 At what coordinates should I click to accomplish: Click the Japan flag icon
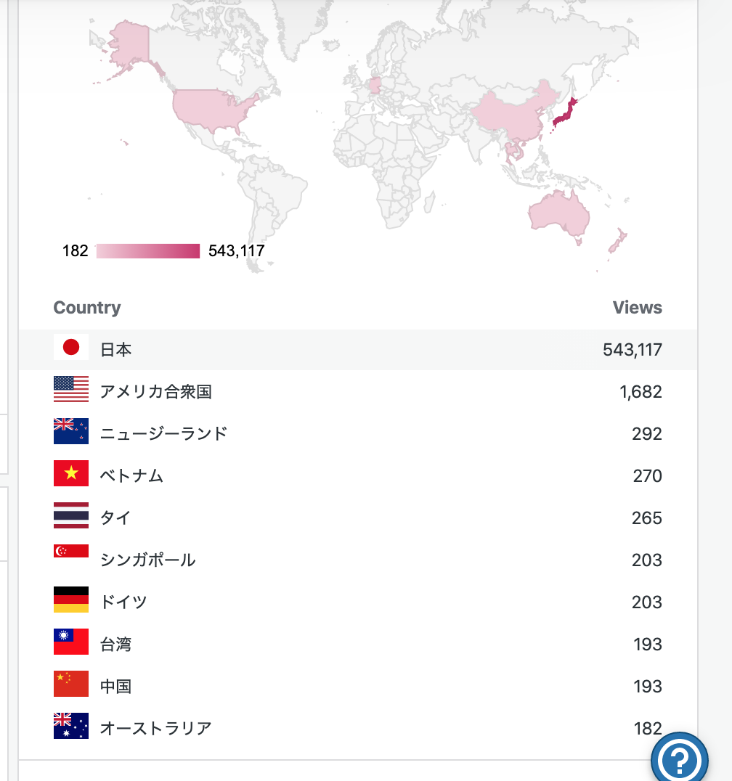(x=70, y=347)
